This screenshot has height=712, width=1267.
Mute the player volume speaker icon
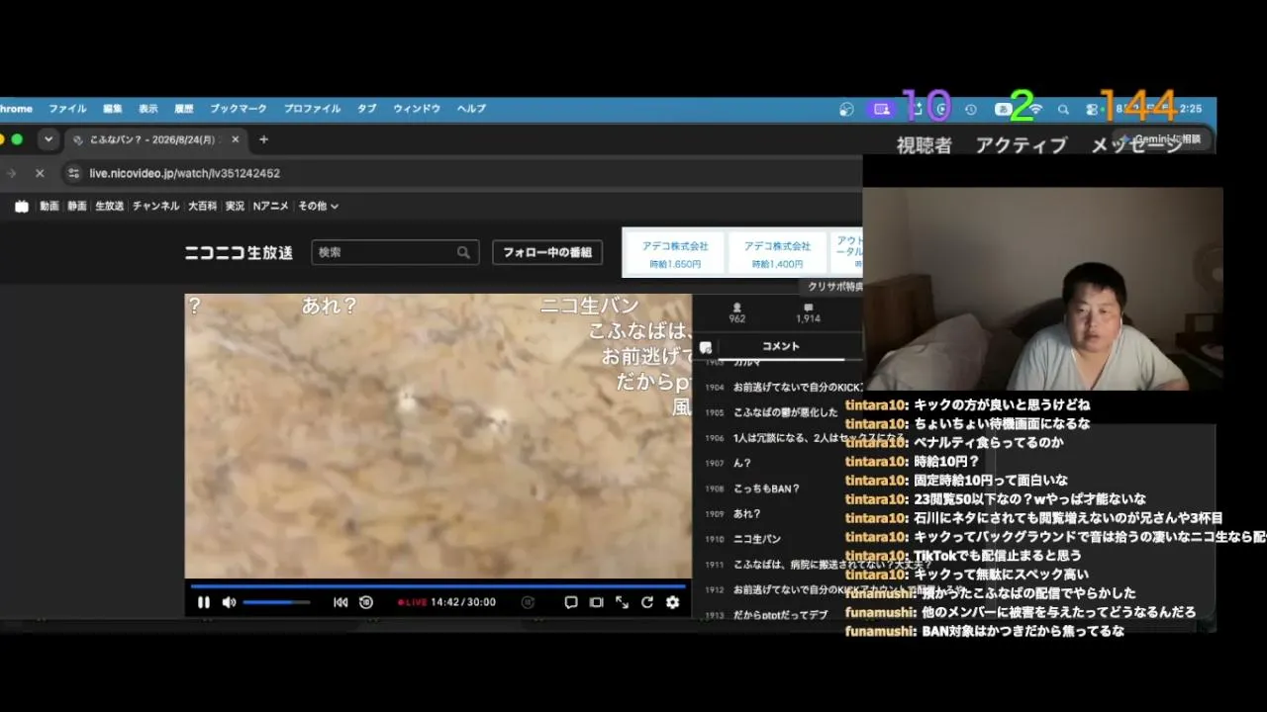click(229, 602)
